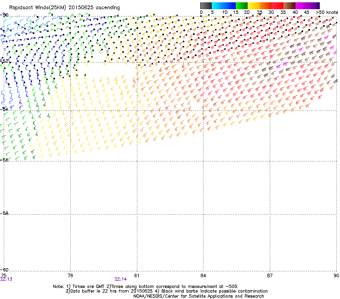
Task: Click the '-58' latitude axis label
Action: (4, 213)
